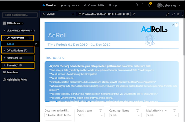The image size is (185, 122).
Task: Open notifications bell icon
Action: click(x=149, y=5)
